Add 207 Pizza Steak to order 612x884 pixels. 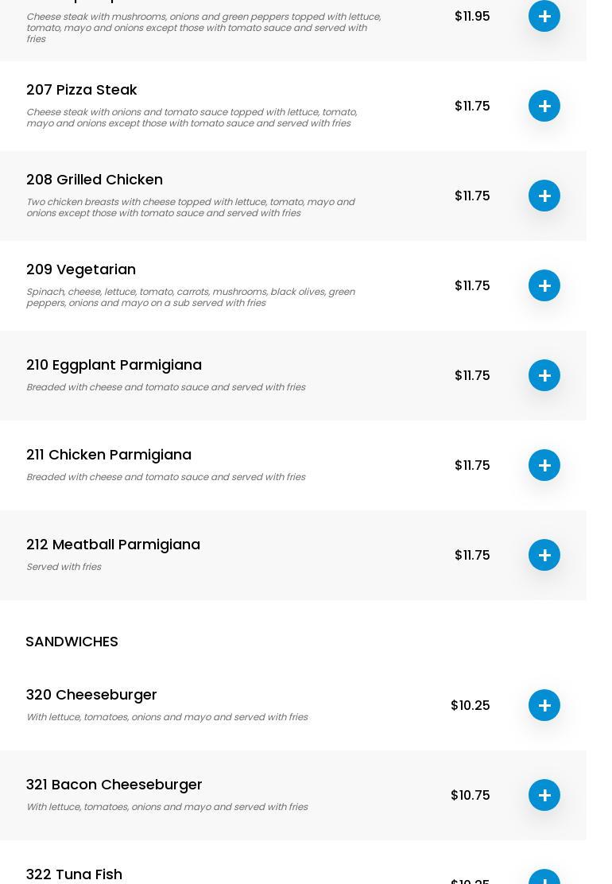pos(544,106)
